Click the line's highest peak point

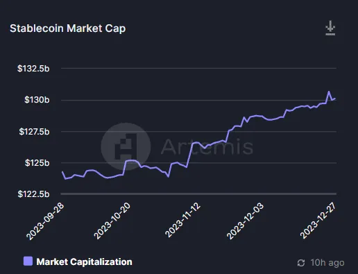pos(329,92)
